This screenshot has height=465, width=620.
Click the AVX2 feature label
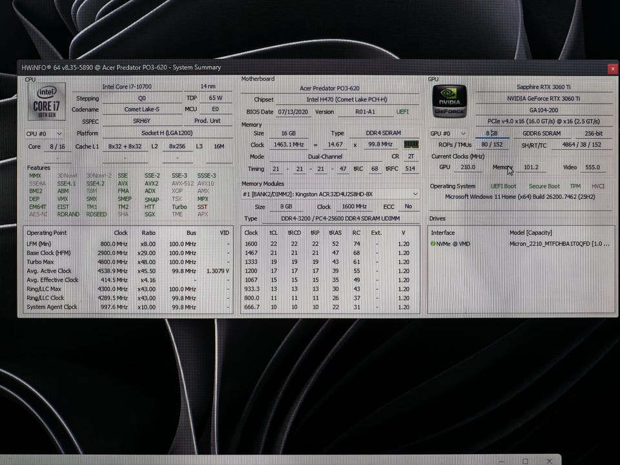tap(151, 183)
